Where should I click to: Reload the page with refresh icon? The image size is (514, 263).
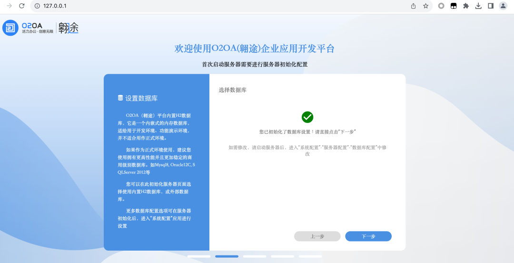21,6
